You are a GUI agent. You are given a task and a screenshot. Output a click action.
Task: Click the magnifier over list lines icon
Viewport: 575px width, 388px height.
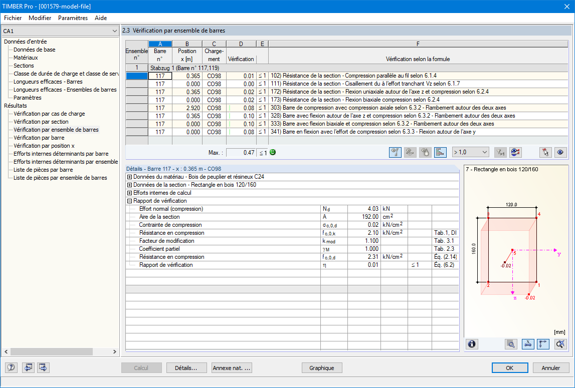point(511,344)
